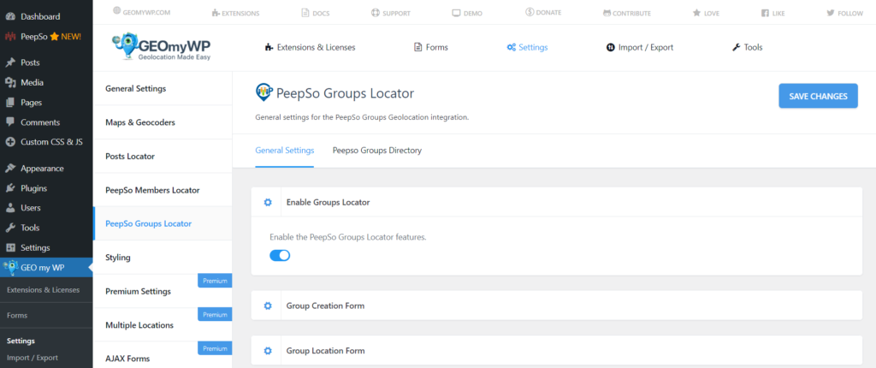876x368 pixels.
Task: Click the document icon beside DOCS
Action: pyautogui.click(x=305, y=13)
